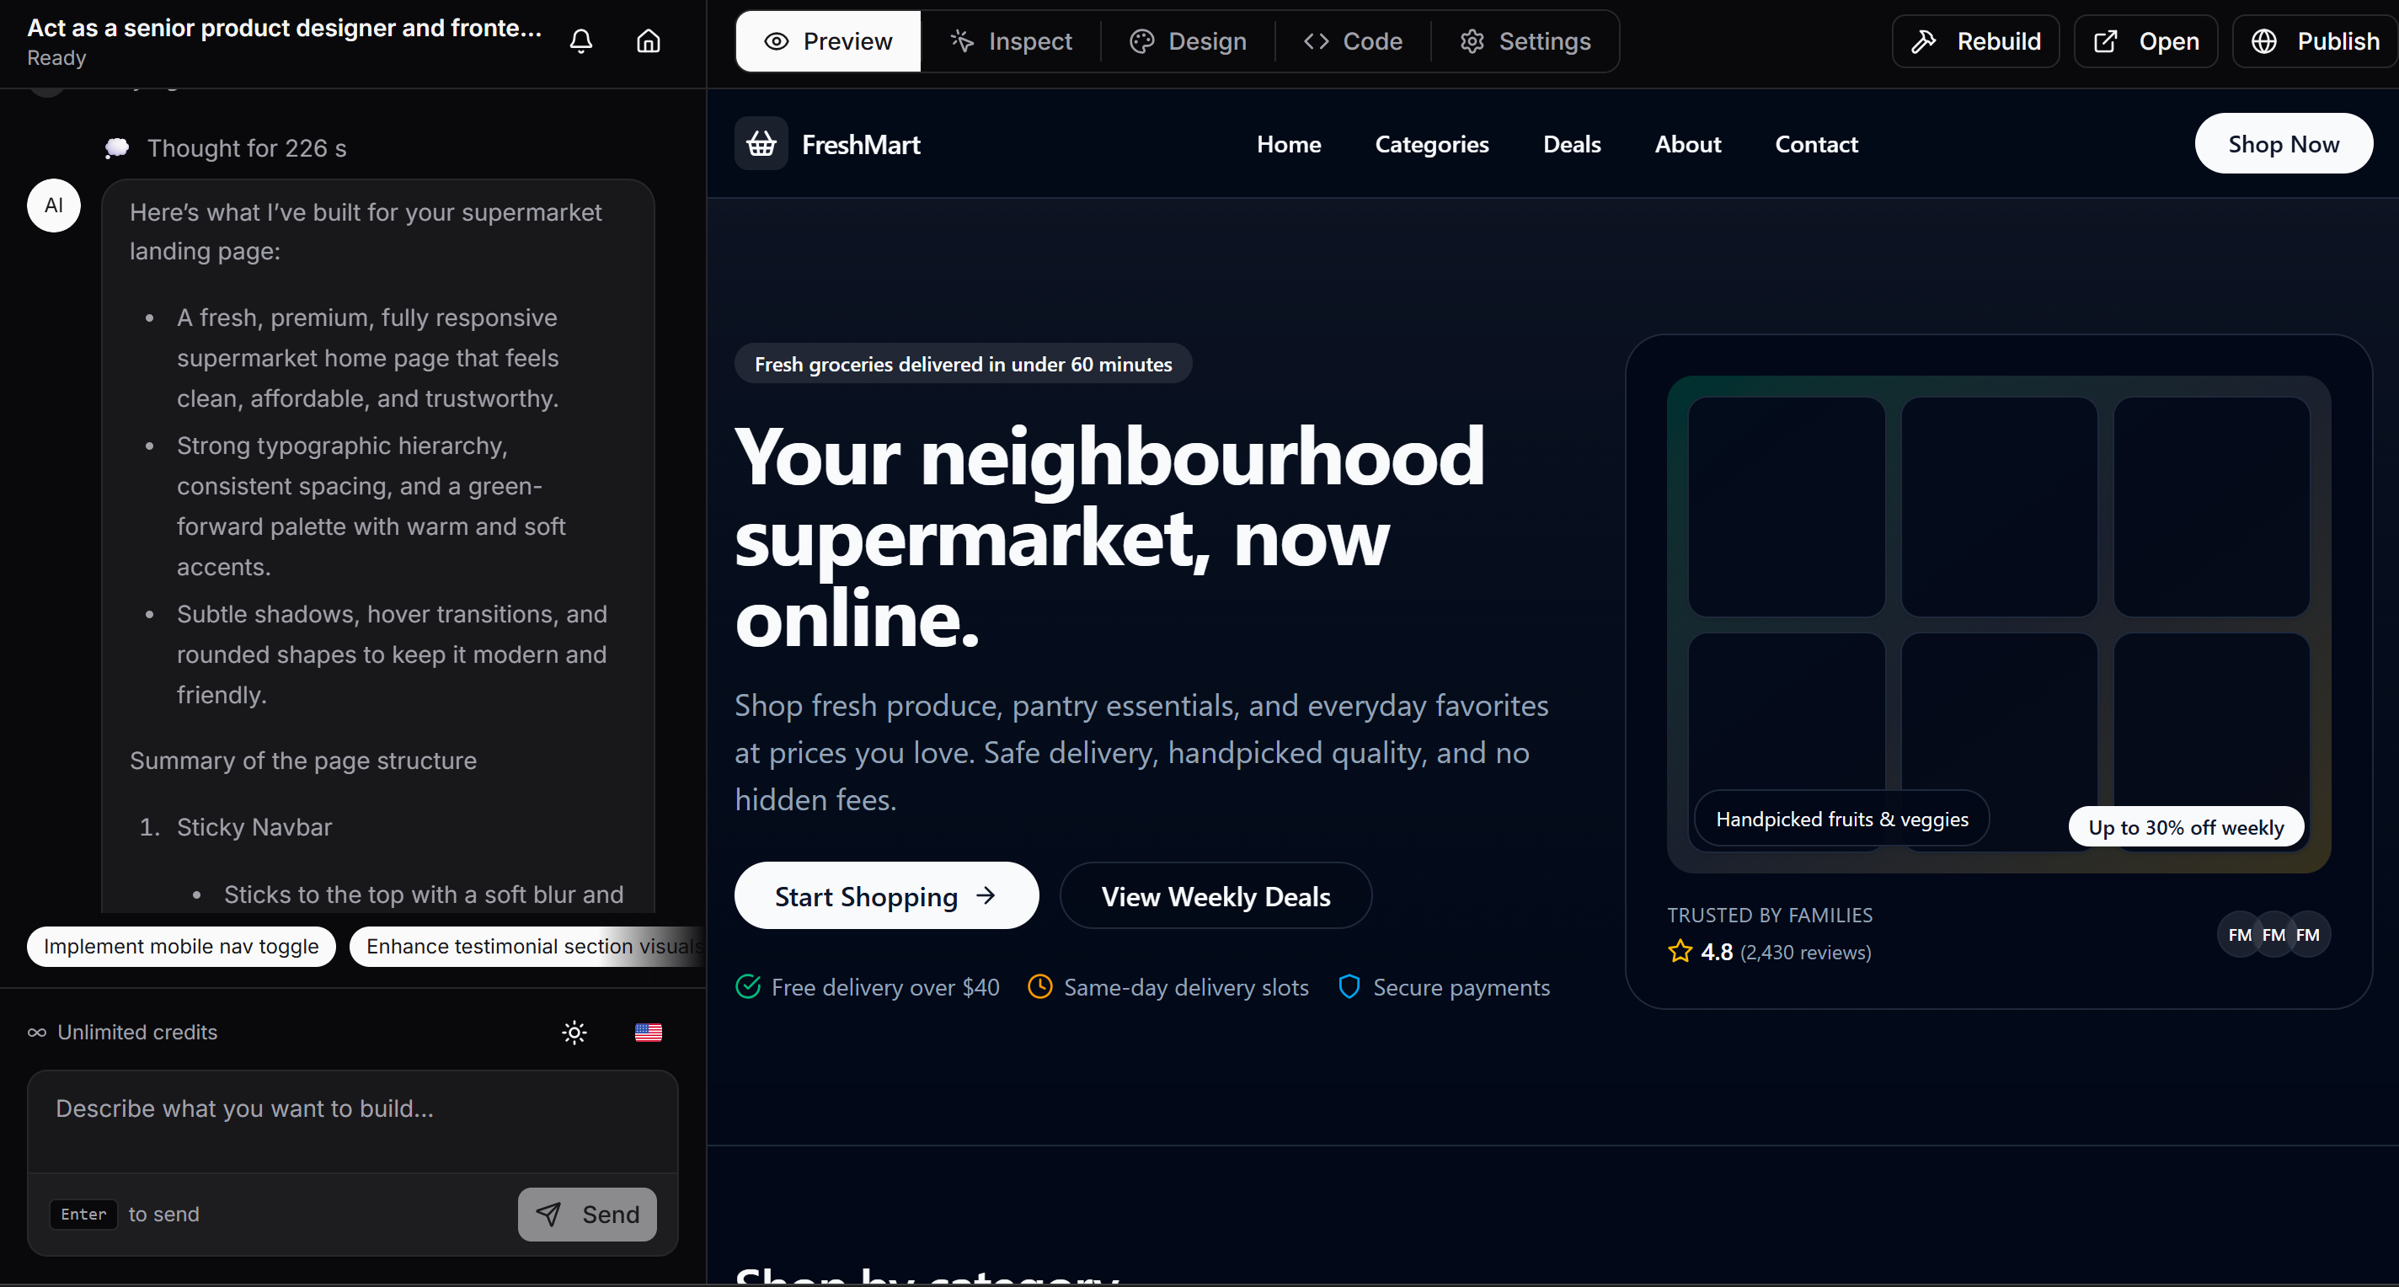2399x1287 pixels.
Task: Click 'Up to 30% off weekly' badge
Action: (x=2186, y=827)
